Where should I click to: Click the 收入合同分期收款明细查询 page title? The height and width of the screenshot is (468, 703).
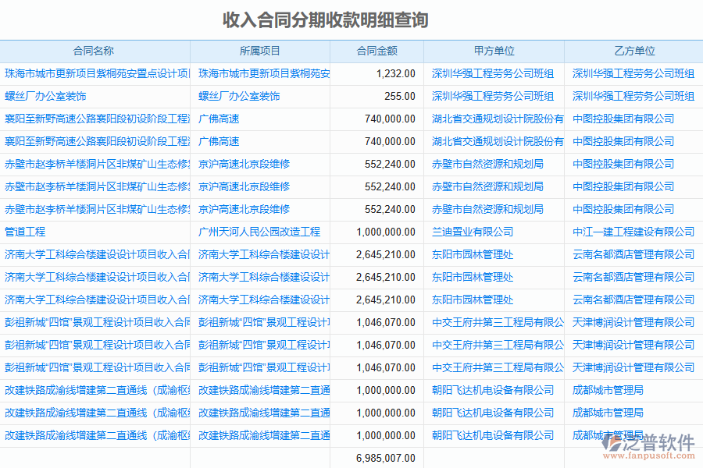coord(326,19)
